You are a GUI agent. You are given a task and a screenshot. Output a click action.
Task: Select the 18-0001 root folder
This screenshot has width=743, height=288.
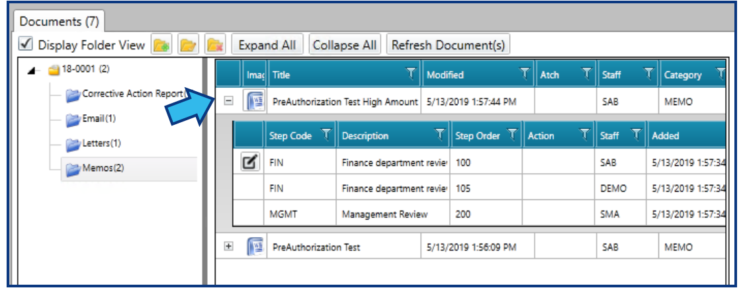[x=79, y=69]
